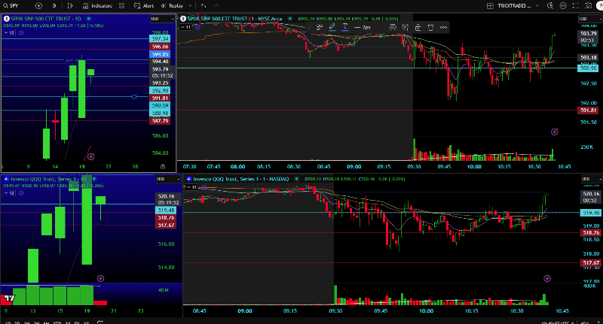Select the red 591.81 label on SPY daily scale
The image size is (603, 324).
[160, 98]
